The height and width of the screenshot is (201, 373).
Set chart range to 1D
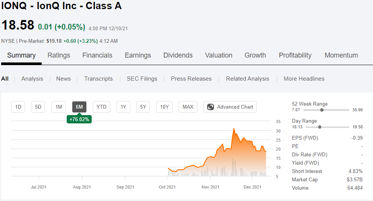coord(18,107)
